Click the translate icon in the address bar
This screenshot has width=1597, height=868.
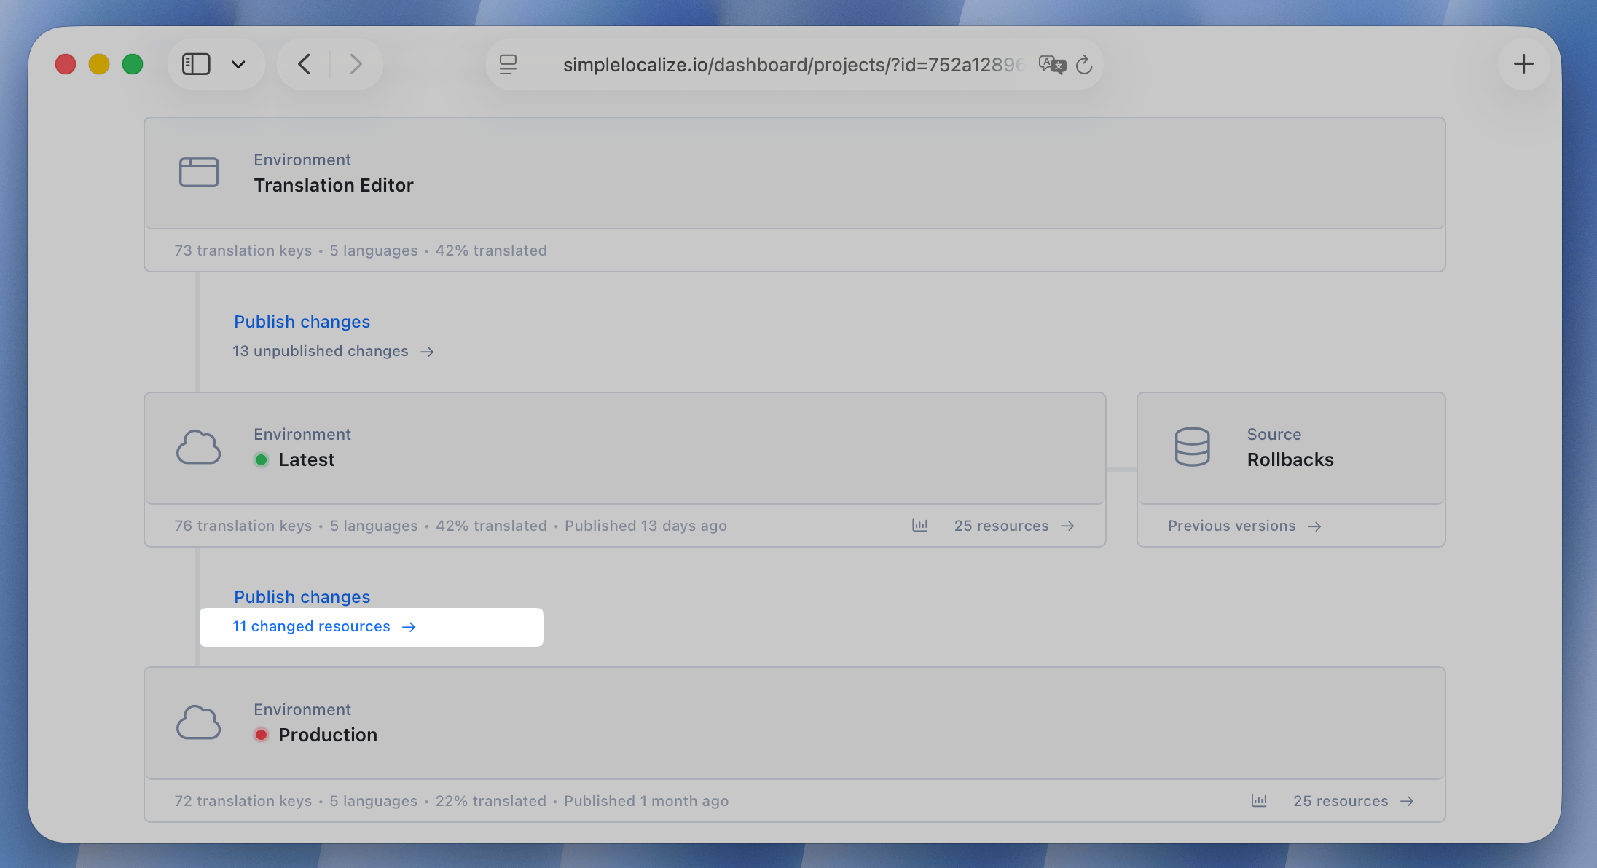click(1052, 64)
